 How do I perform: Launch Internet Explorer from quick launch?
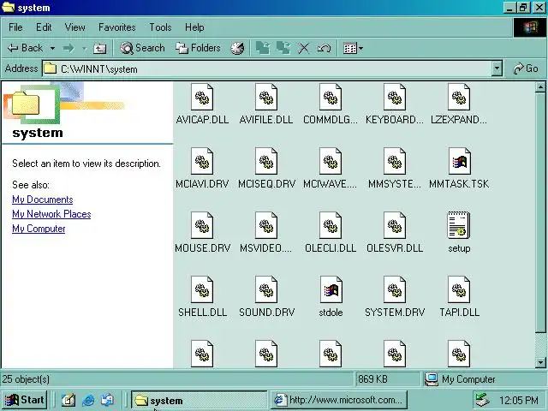coord(88,400)
